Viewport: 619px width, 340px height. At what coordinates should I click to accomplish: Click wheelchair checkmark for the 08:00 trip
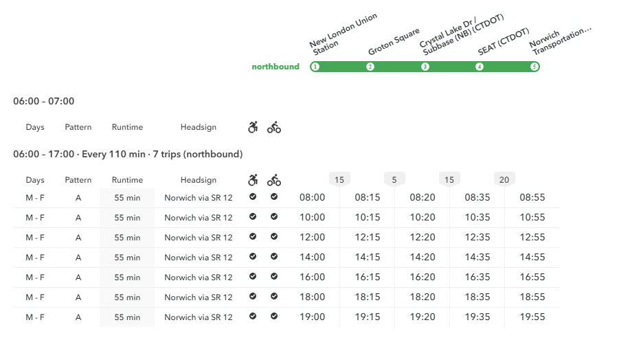tap(253, 196)
